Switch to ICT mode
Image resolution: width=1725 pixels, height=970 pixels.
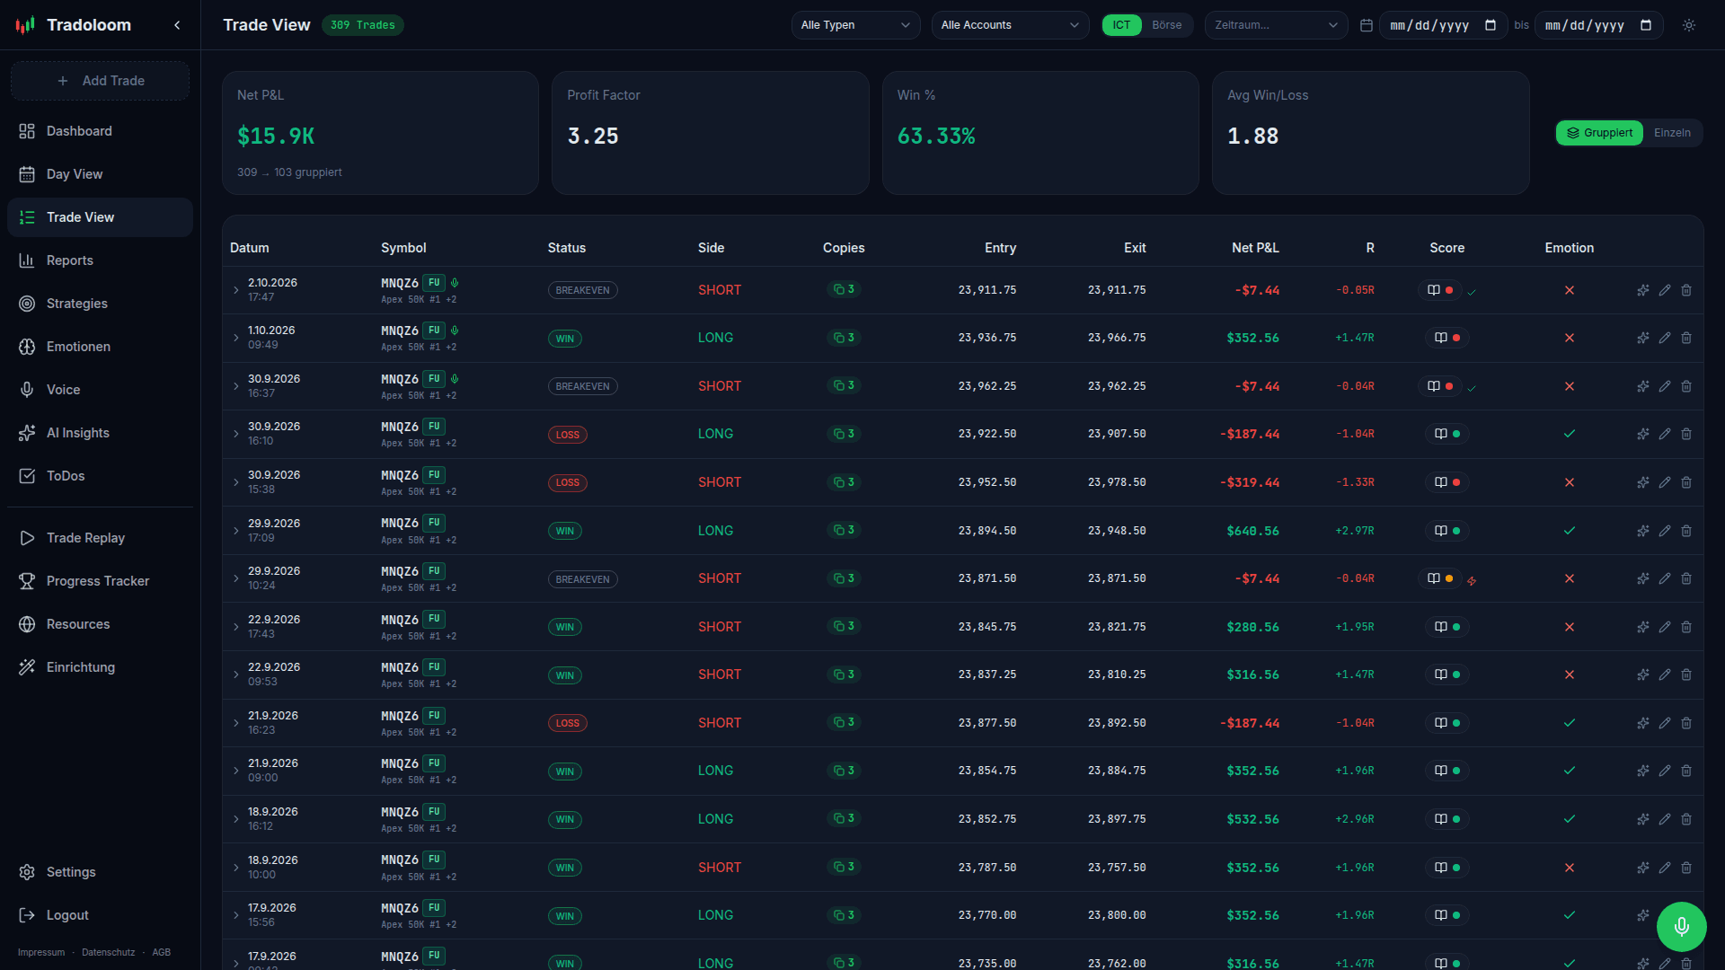1121,25
